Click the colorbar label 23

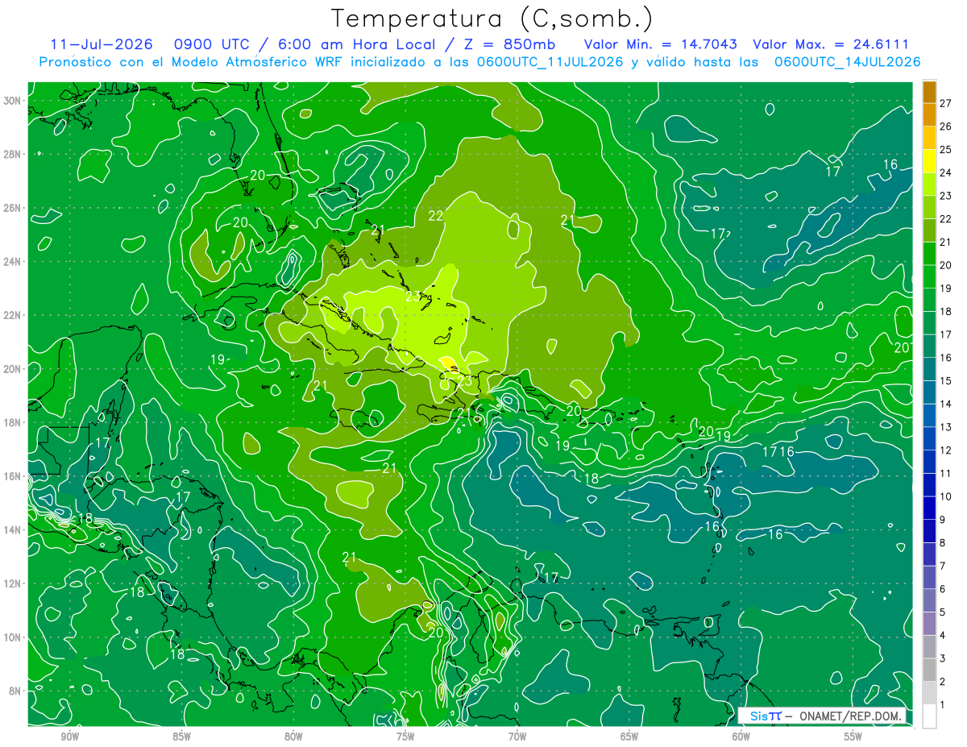(x=946, y=196)
